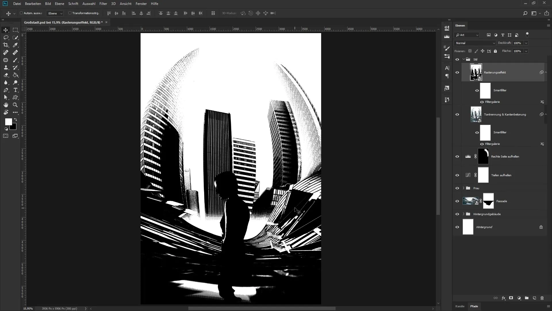Hide the Rasterungseffekt layer

pyautogui.click(x=457, y=72)
